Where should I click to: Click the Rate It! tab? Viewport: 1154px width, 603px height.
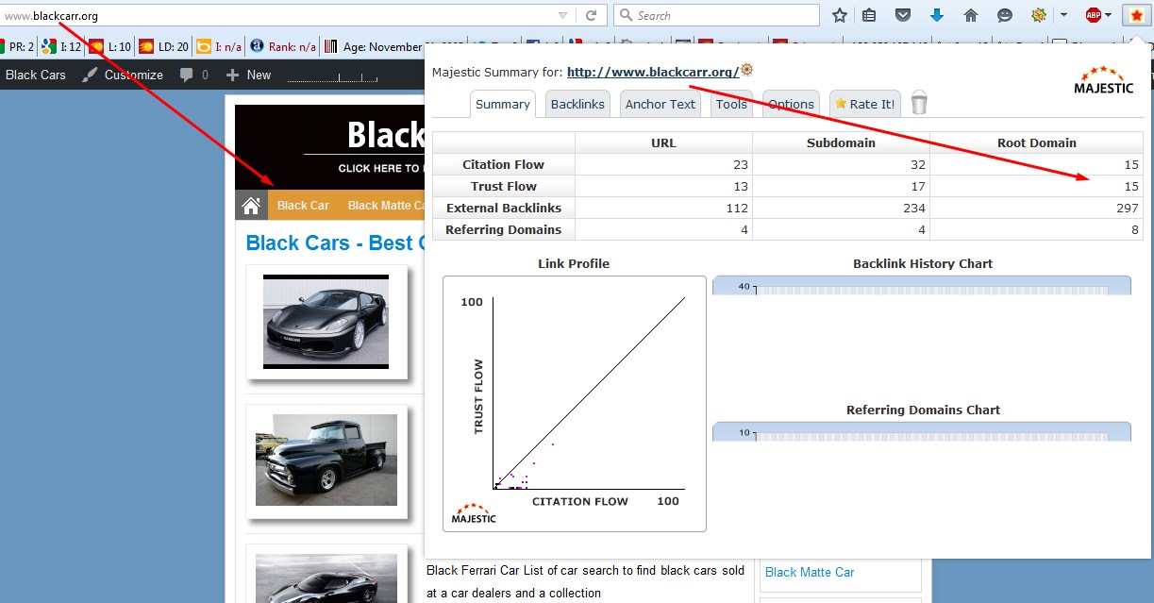864,104
